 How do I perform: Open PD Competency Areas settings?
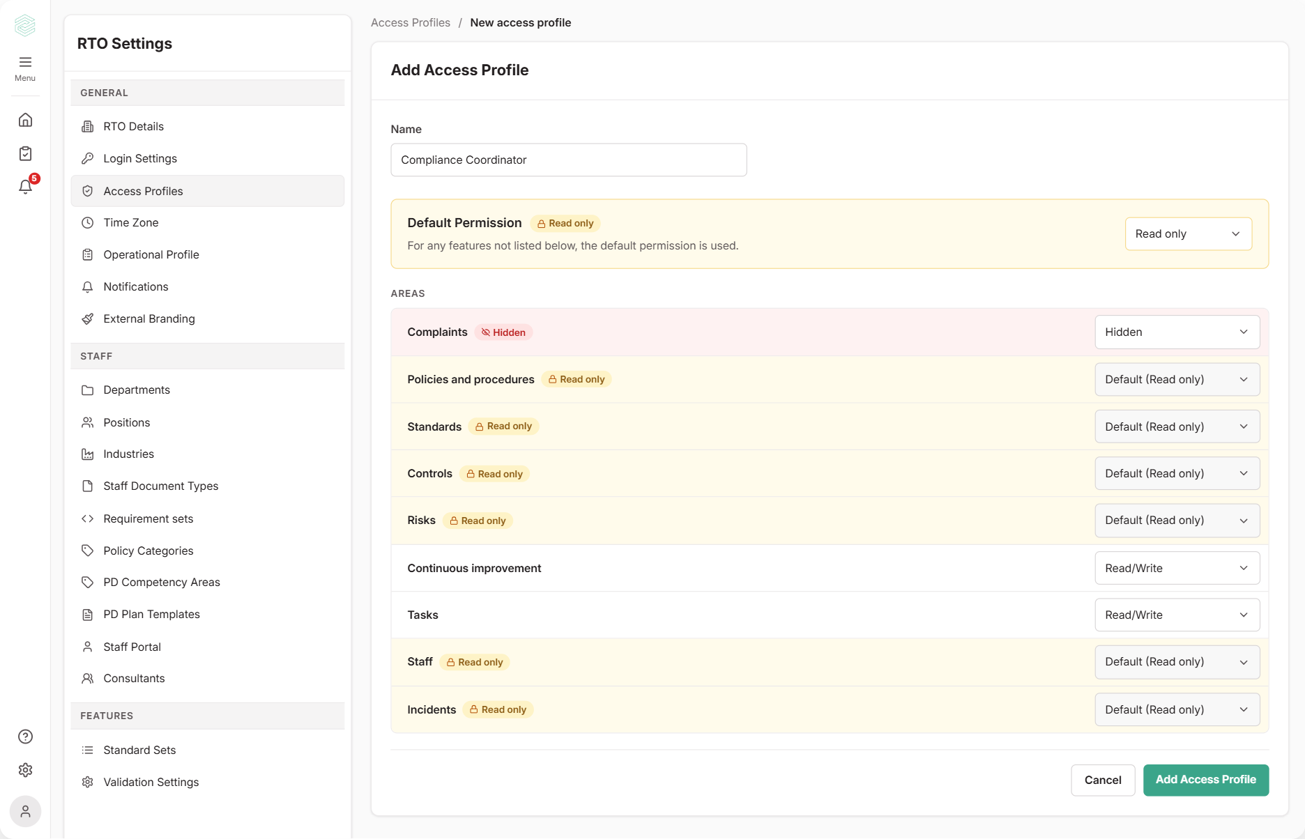point(208,582)
